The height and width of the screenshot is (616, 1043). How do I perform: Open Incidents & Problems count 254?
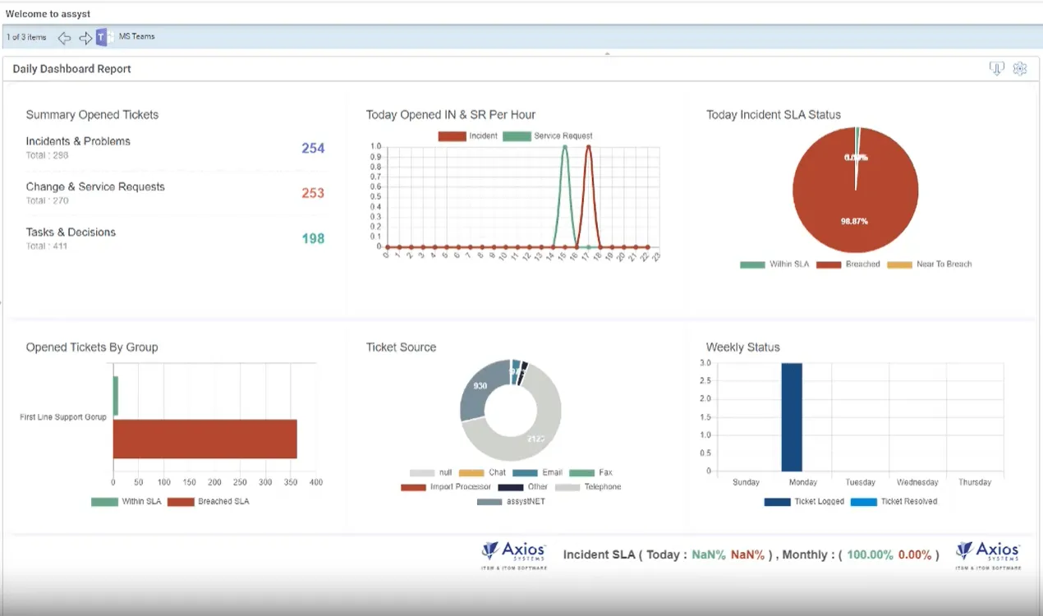point(313,149)
